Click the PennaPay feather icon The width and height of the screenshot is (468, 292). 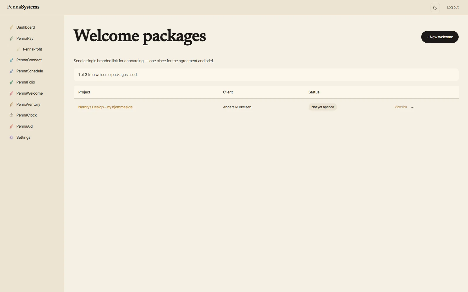click(x=11, y=39)
